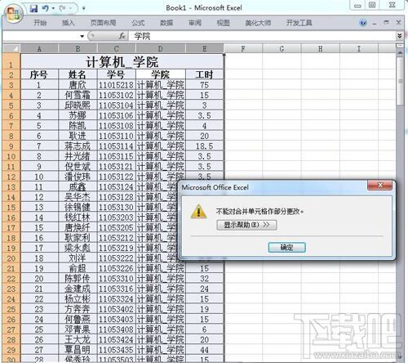Save the workbook with the floppy icon
This screenshot has width=408, height=363.
click(x=33, y=9)
